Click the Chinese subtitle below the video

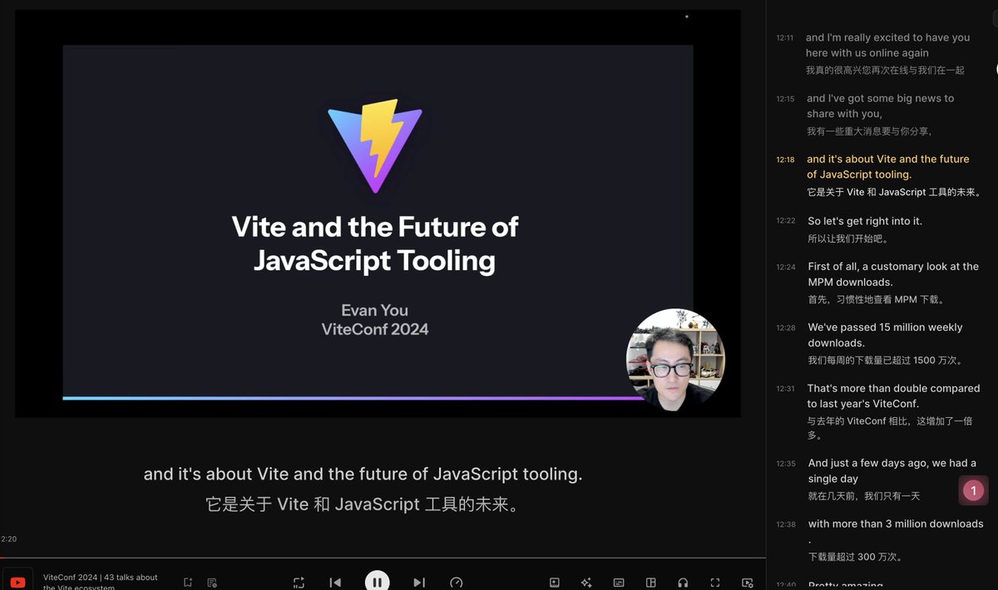[x=363, y=504]
